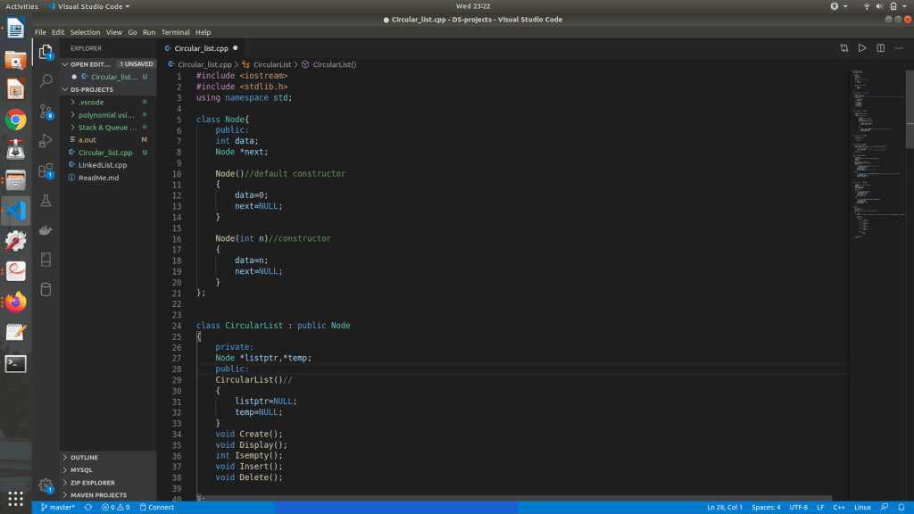The image size is (914, 514).
Task: Expand the .vscode folder
Action: 91,103
